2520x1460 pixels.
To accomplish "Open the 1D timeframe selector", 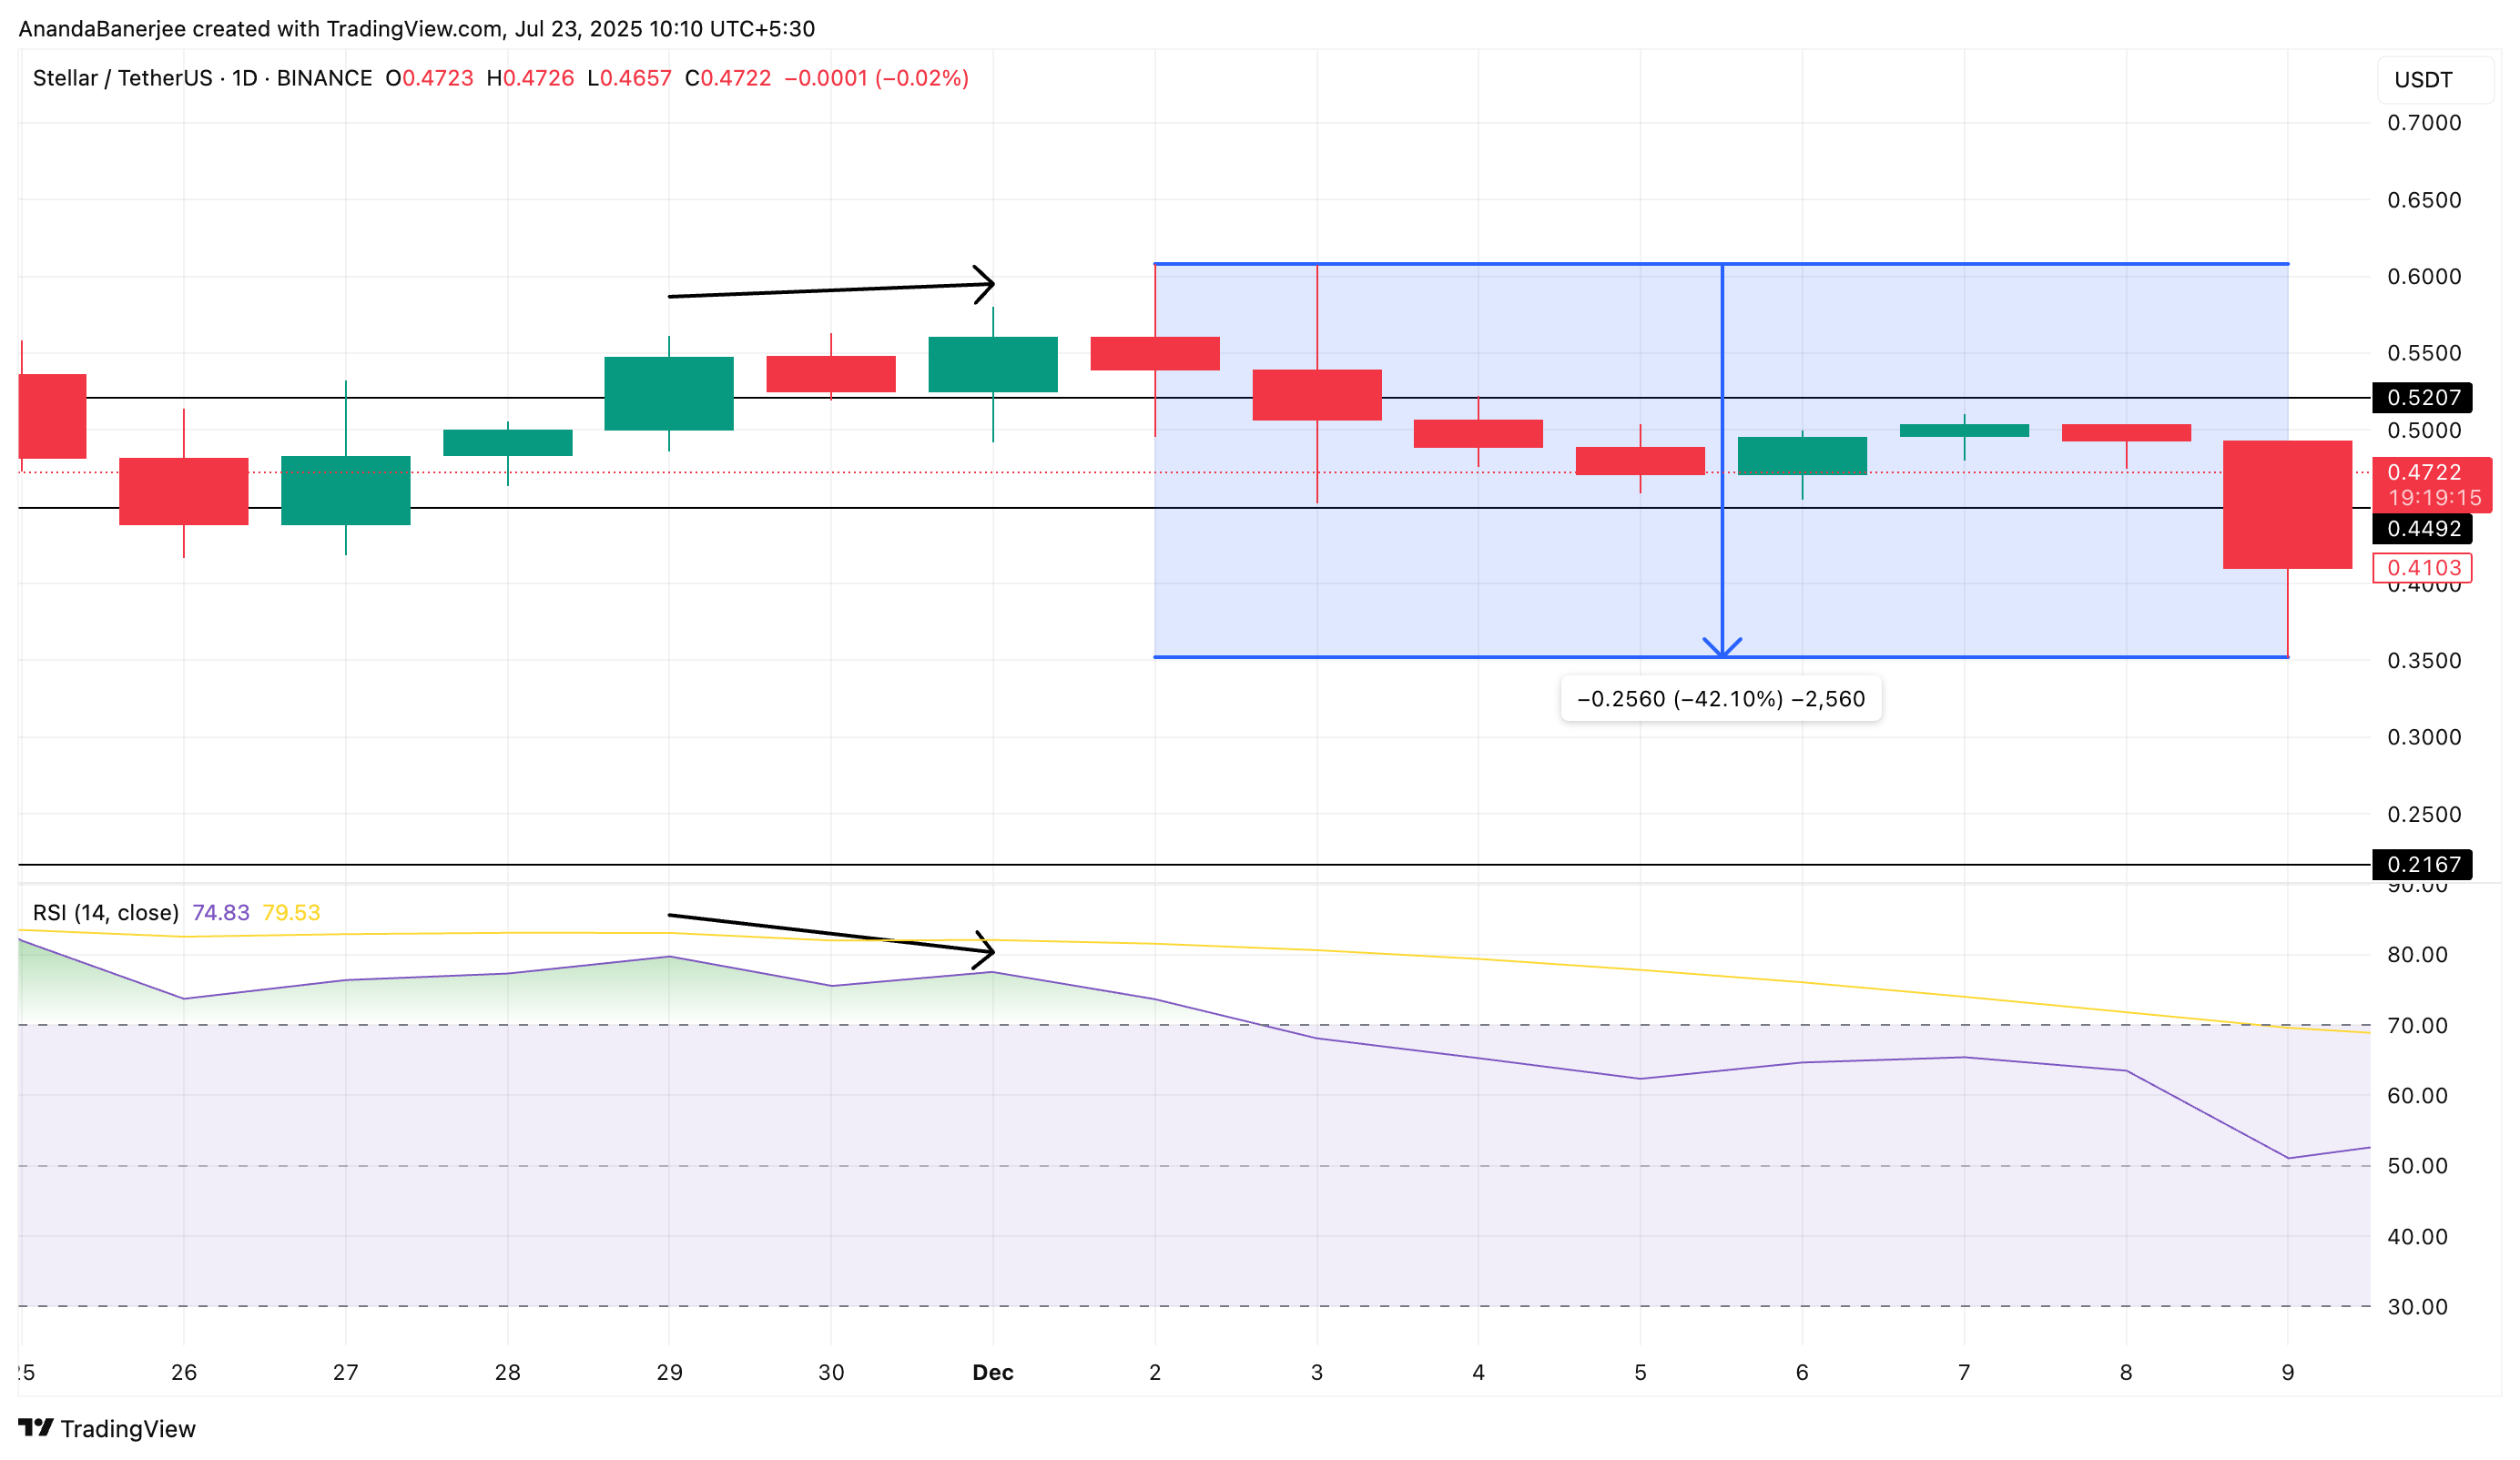I will [x=244, y=78].
